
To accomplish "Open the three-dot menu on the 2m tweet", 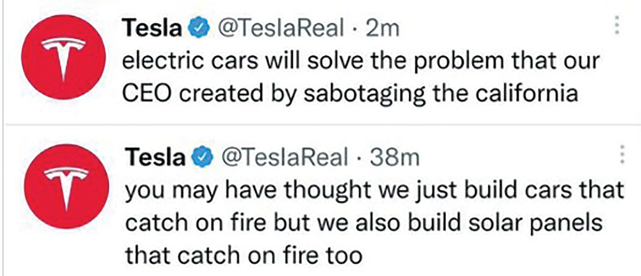I will (x=617, y=25).
